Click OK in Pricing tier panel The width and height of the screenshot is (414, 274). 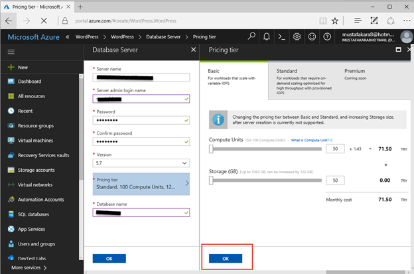pyautogui.click(x=226, y=259)
